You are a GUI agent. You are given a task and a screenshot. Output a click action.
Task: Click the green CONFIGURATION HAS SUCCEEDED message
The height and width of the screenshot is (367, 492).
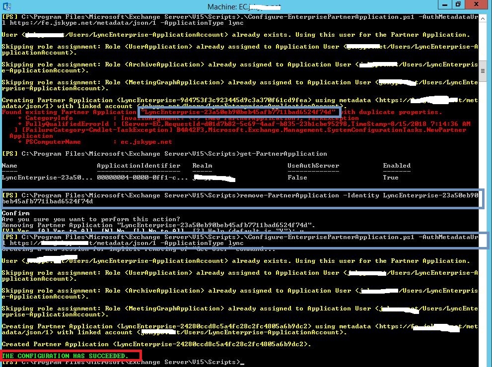click(66, 356)
